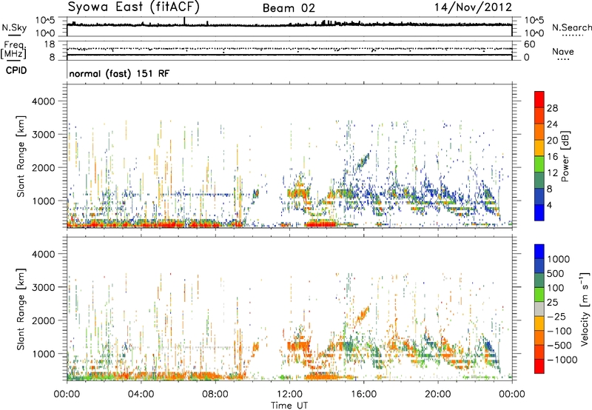
Task: Click the 'Beam 02' heading
Action: coord(289,8)
